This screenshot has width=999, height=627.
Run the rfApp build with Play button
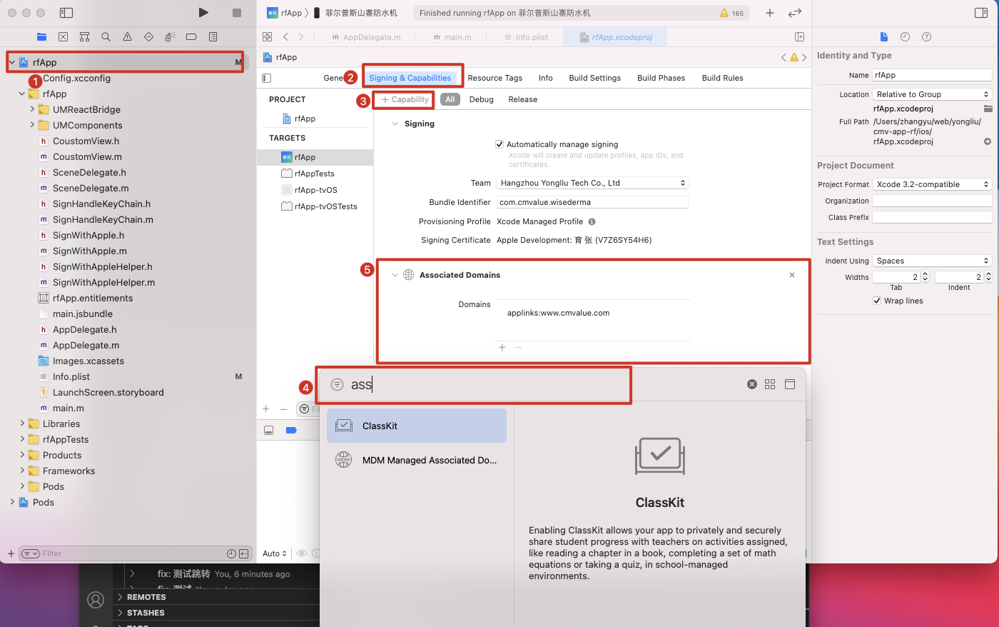click(x=203, y=13)
